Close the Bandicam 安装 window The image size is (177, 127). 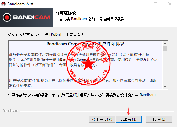pyautogui.click(x=170, y=4)
